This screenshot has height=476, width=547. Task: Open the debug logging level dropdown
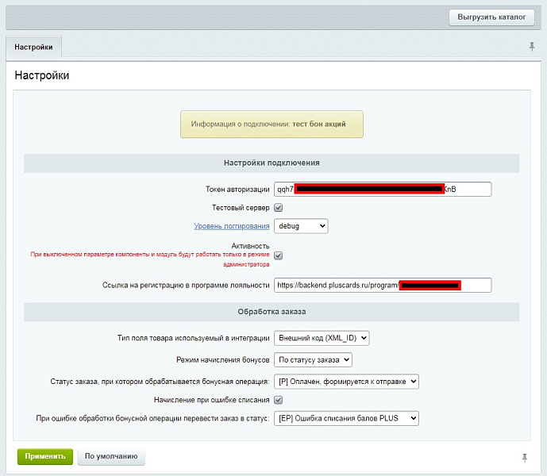(301, 227)
